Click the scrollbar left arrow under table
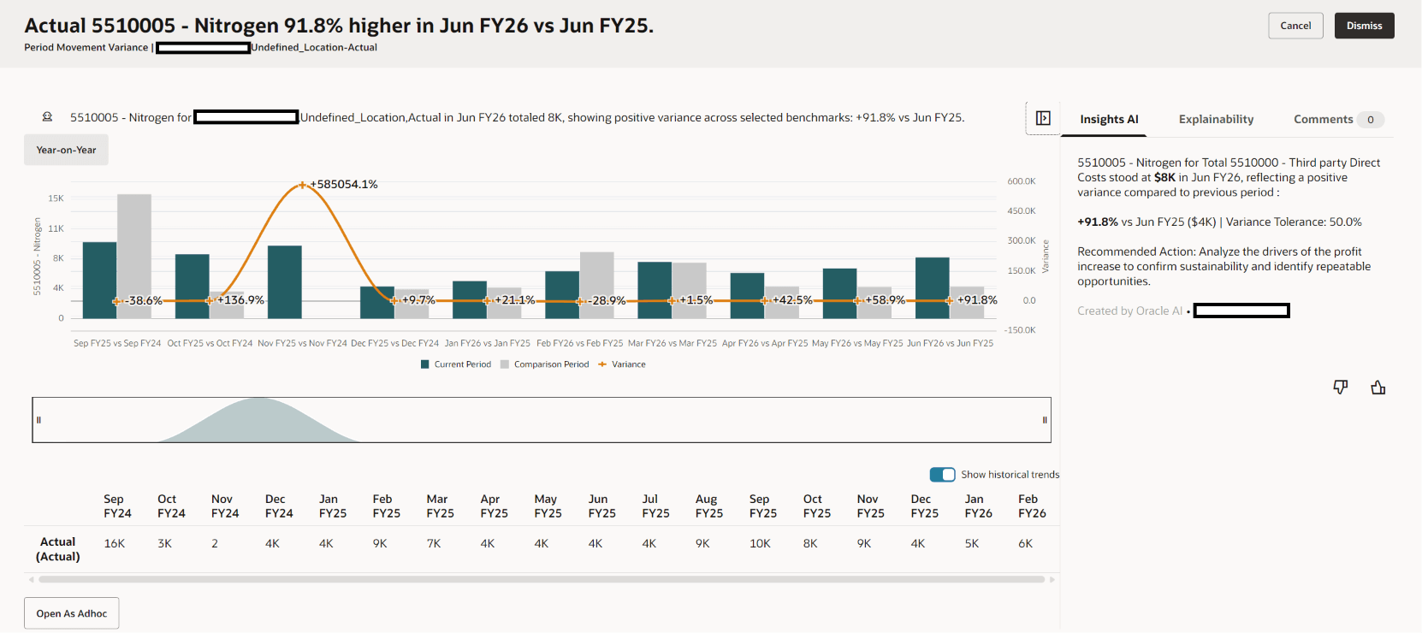The image size is (1422, 633). point(32,579)
